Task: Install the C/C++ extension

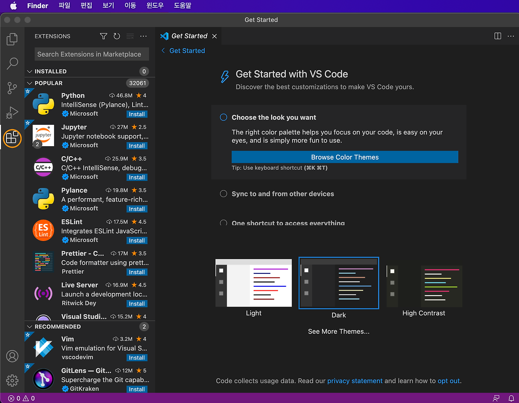Action: click(x=137, y=177)
